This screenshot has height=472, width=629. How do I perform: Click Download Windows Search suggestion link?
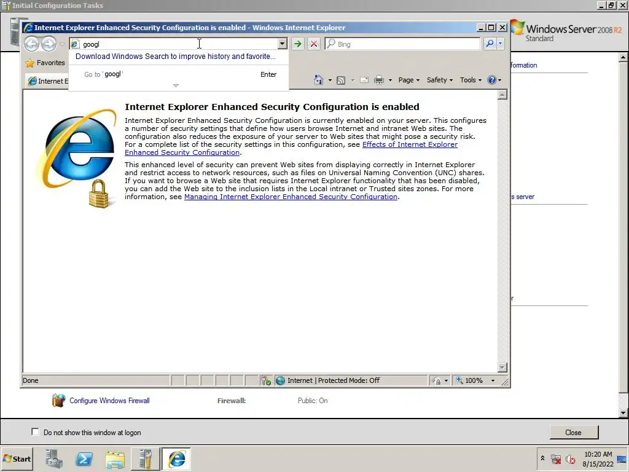175,56
